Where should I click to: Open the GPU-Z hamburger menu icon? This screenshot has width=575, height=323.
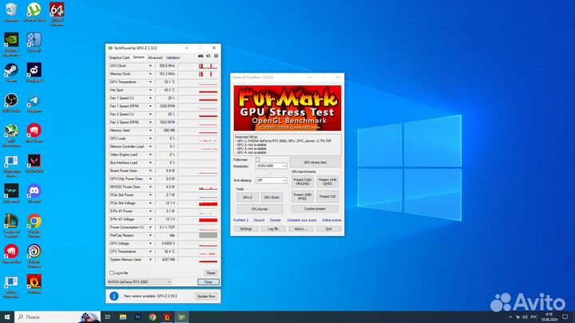click(x=215, y=57)
